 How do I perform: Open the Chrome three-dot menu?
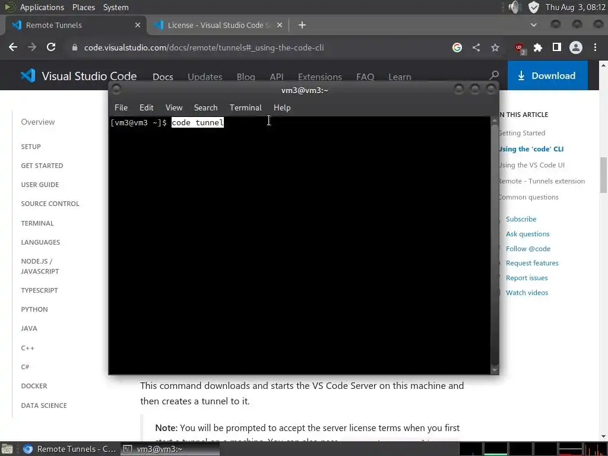595,47
